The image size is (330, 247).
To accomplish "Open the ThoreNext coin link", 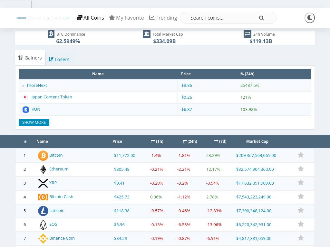I will 36,86.
